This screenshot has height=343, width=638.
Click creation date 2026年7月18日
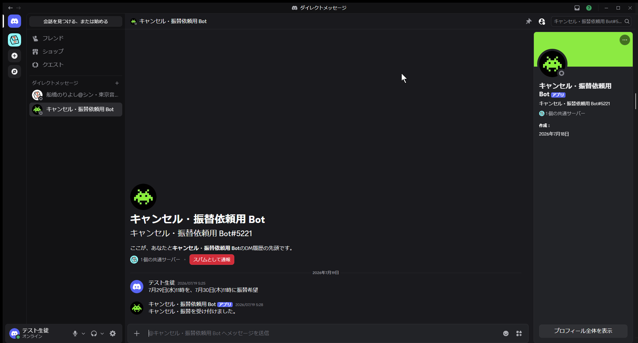(x=554, y=134)
